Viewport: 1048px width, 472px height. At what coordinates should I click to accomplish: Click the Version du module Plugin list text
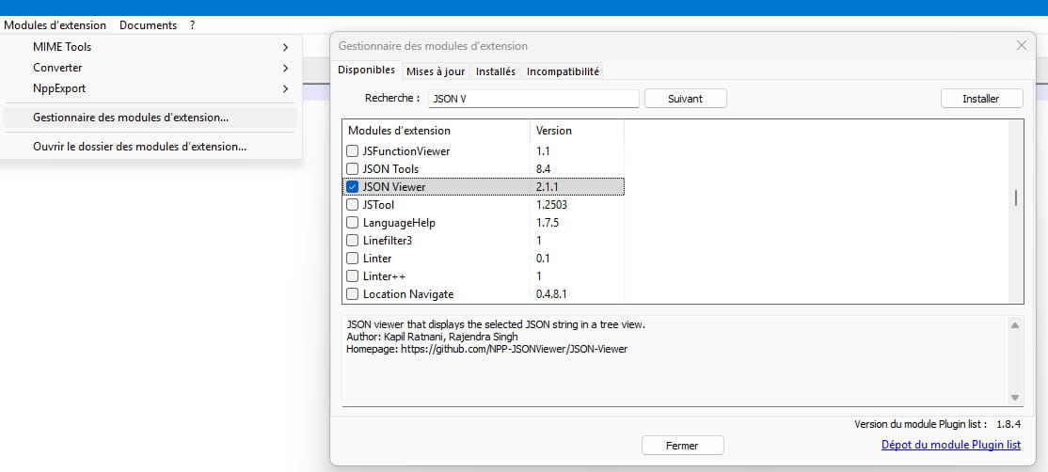point(920,424)
